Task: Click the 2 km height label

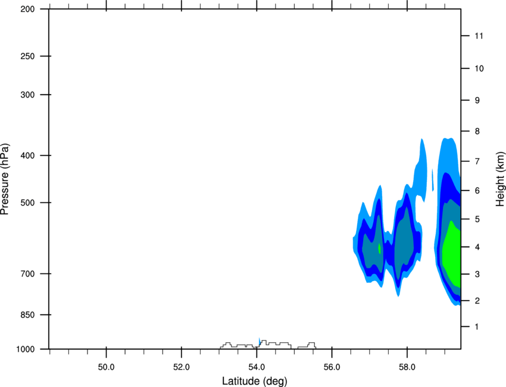Action: coord(477,301)
